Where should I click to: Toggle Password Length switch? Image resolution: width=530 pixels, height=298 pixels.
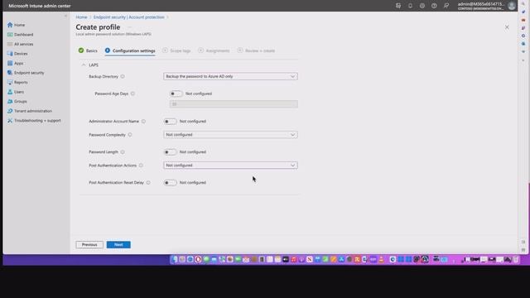pyautogui.click(x=170, y=152)
